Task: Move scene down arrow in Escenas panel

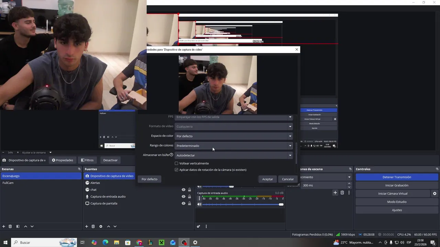Action: coord(32,226)
